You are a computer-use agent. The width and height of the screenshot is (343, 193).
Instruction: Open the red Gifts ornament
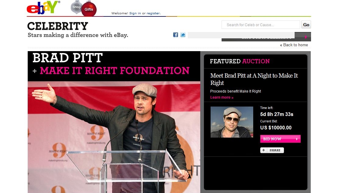(x=89, y=9)
